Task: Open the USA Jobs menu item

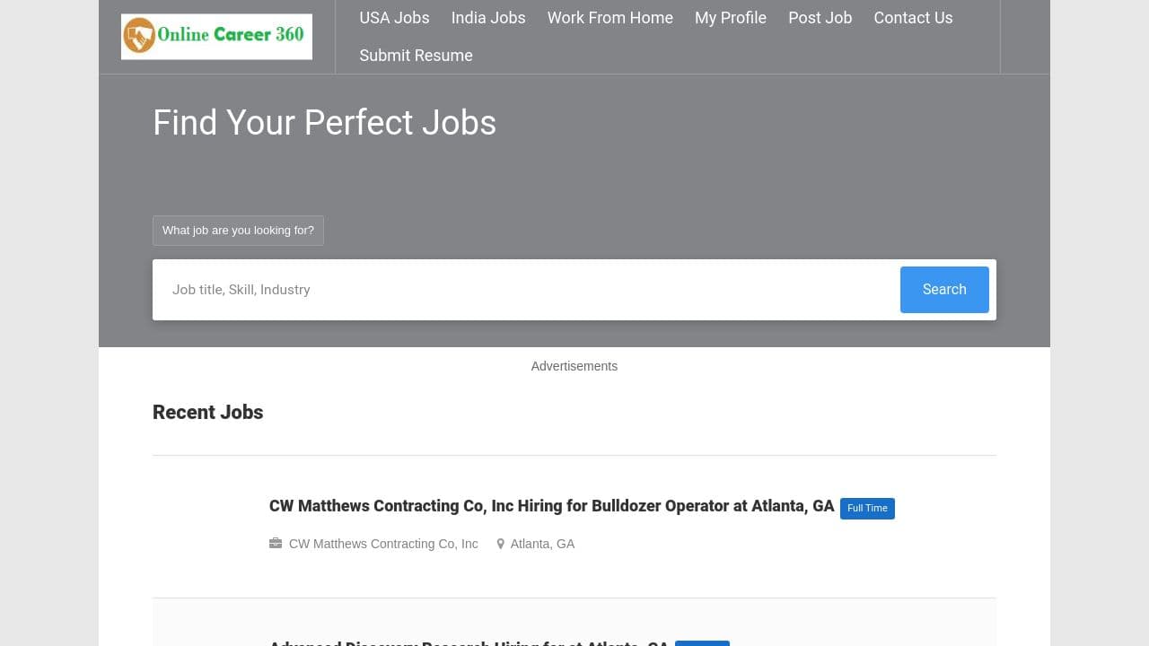Action: click(394, 18)
